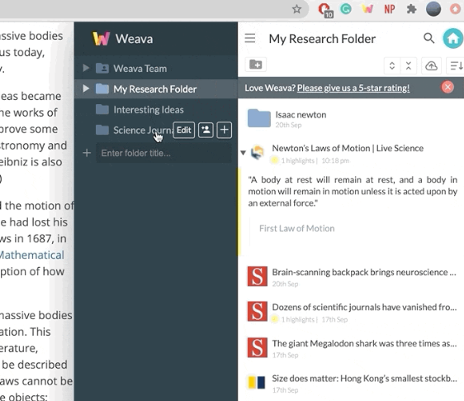Open the Extensions puzzle piece menu

click(x=411, y=9)
